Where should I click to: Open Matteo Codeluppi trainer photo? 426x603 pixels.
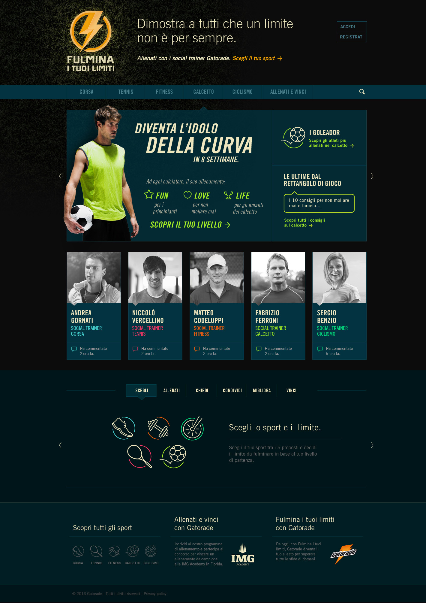click(x=217, y=278)
